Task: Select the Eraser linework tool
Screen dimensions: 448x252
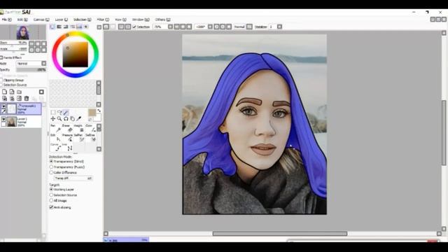Action: coord(67,129)
